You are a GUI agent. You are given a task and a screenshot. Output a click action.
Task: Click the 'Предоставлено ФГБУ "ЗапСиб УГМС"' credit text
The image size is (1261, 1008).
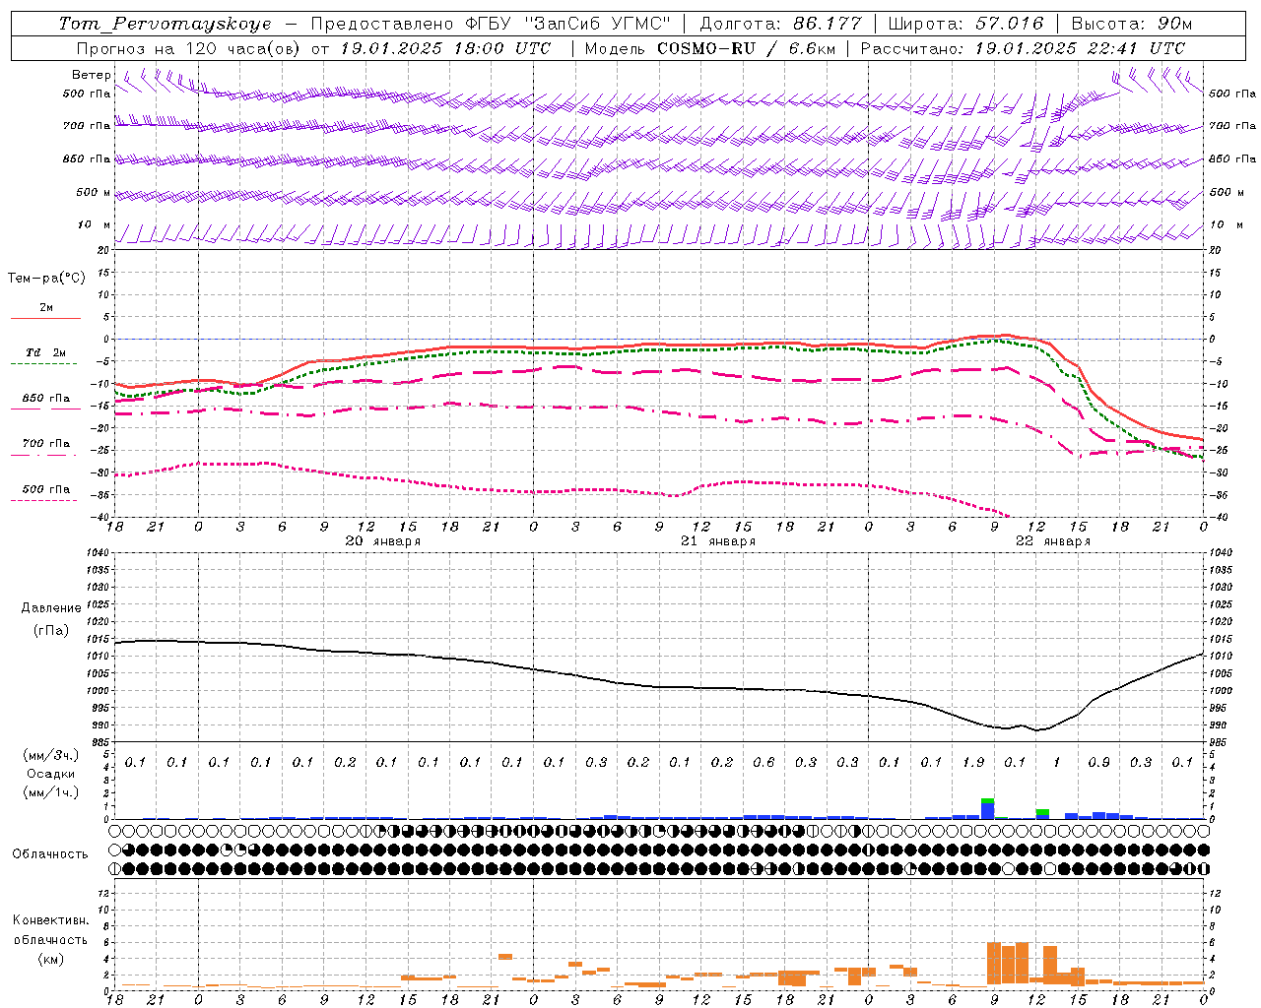coord(491,24)
